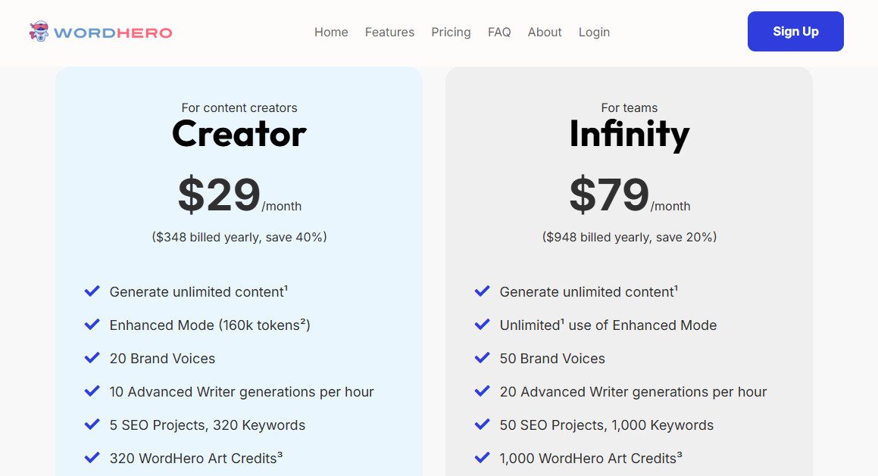878x476 pixels.
Task: Click the checkmark beside 50 Brand Voices
Action: pos(482,357)
